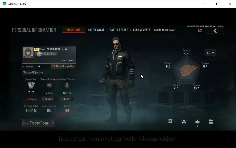Open the S11 season dropdown
The height and width of the screenshot is (148, 236).
pos(210,53)
